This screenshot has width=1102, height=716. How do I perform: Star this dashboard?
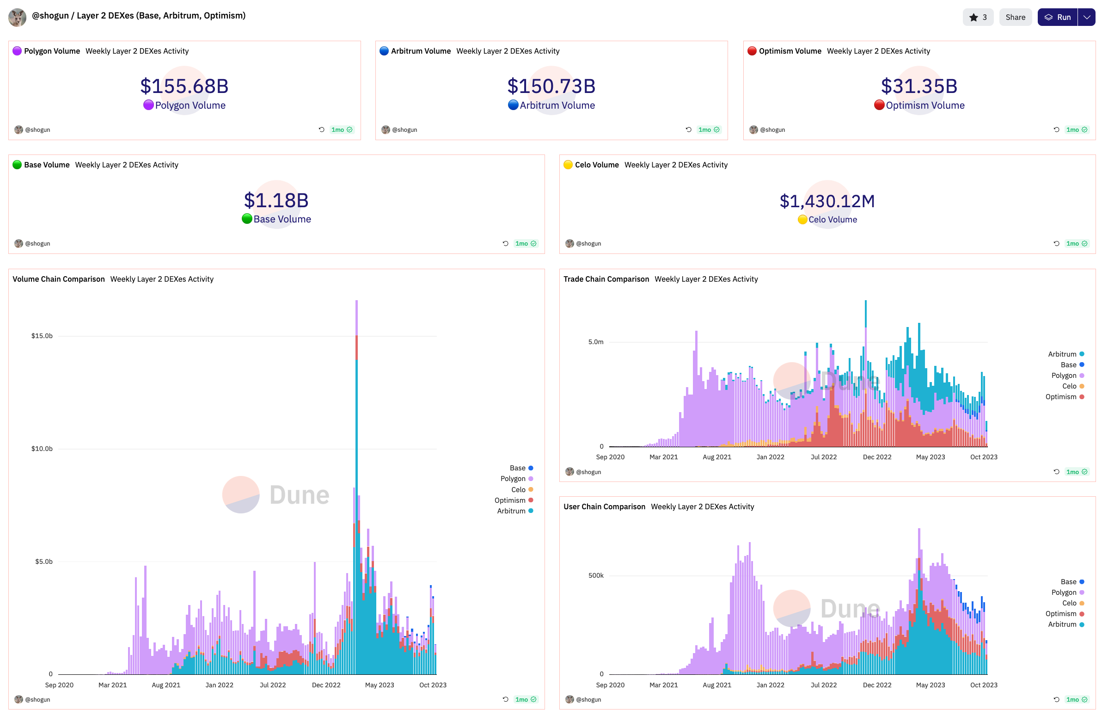978,17
